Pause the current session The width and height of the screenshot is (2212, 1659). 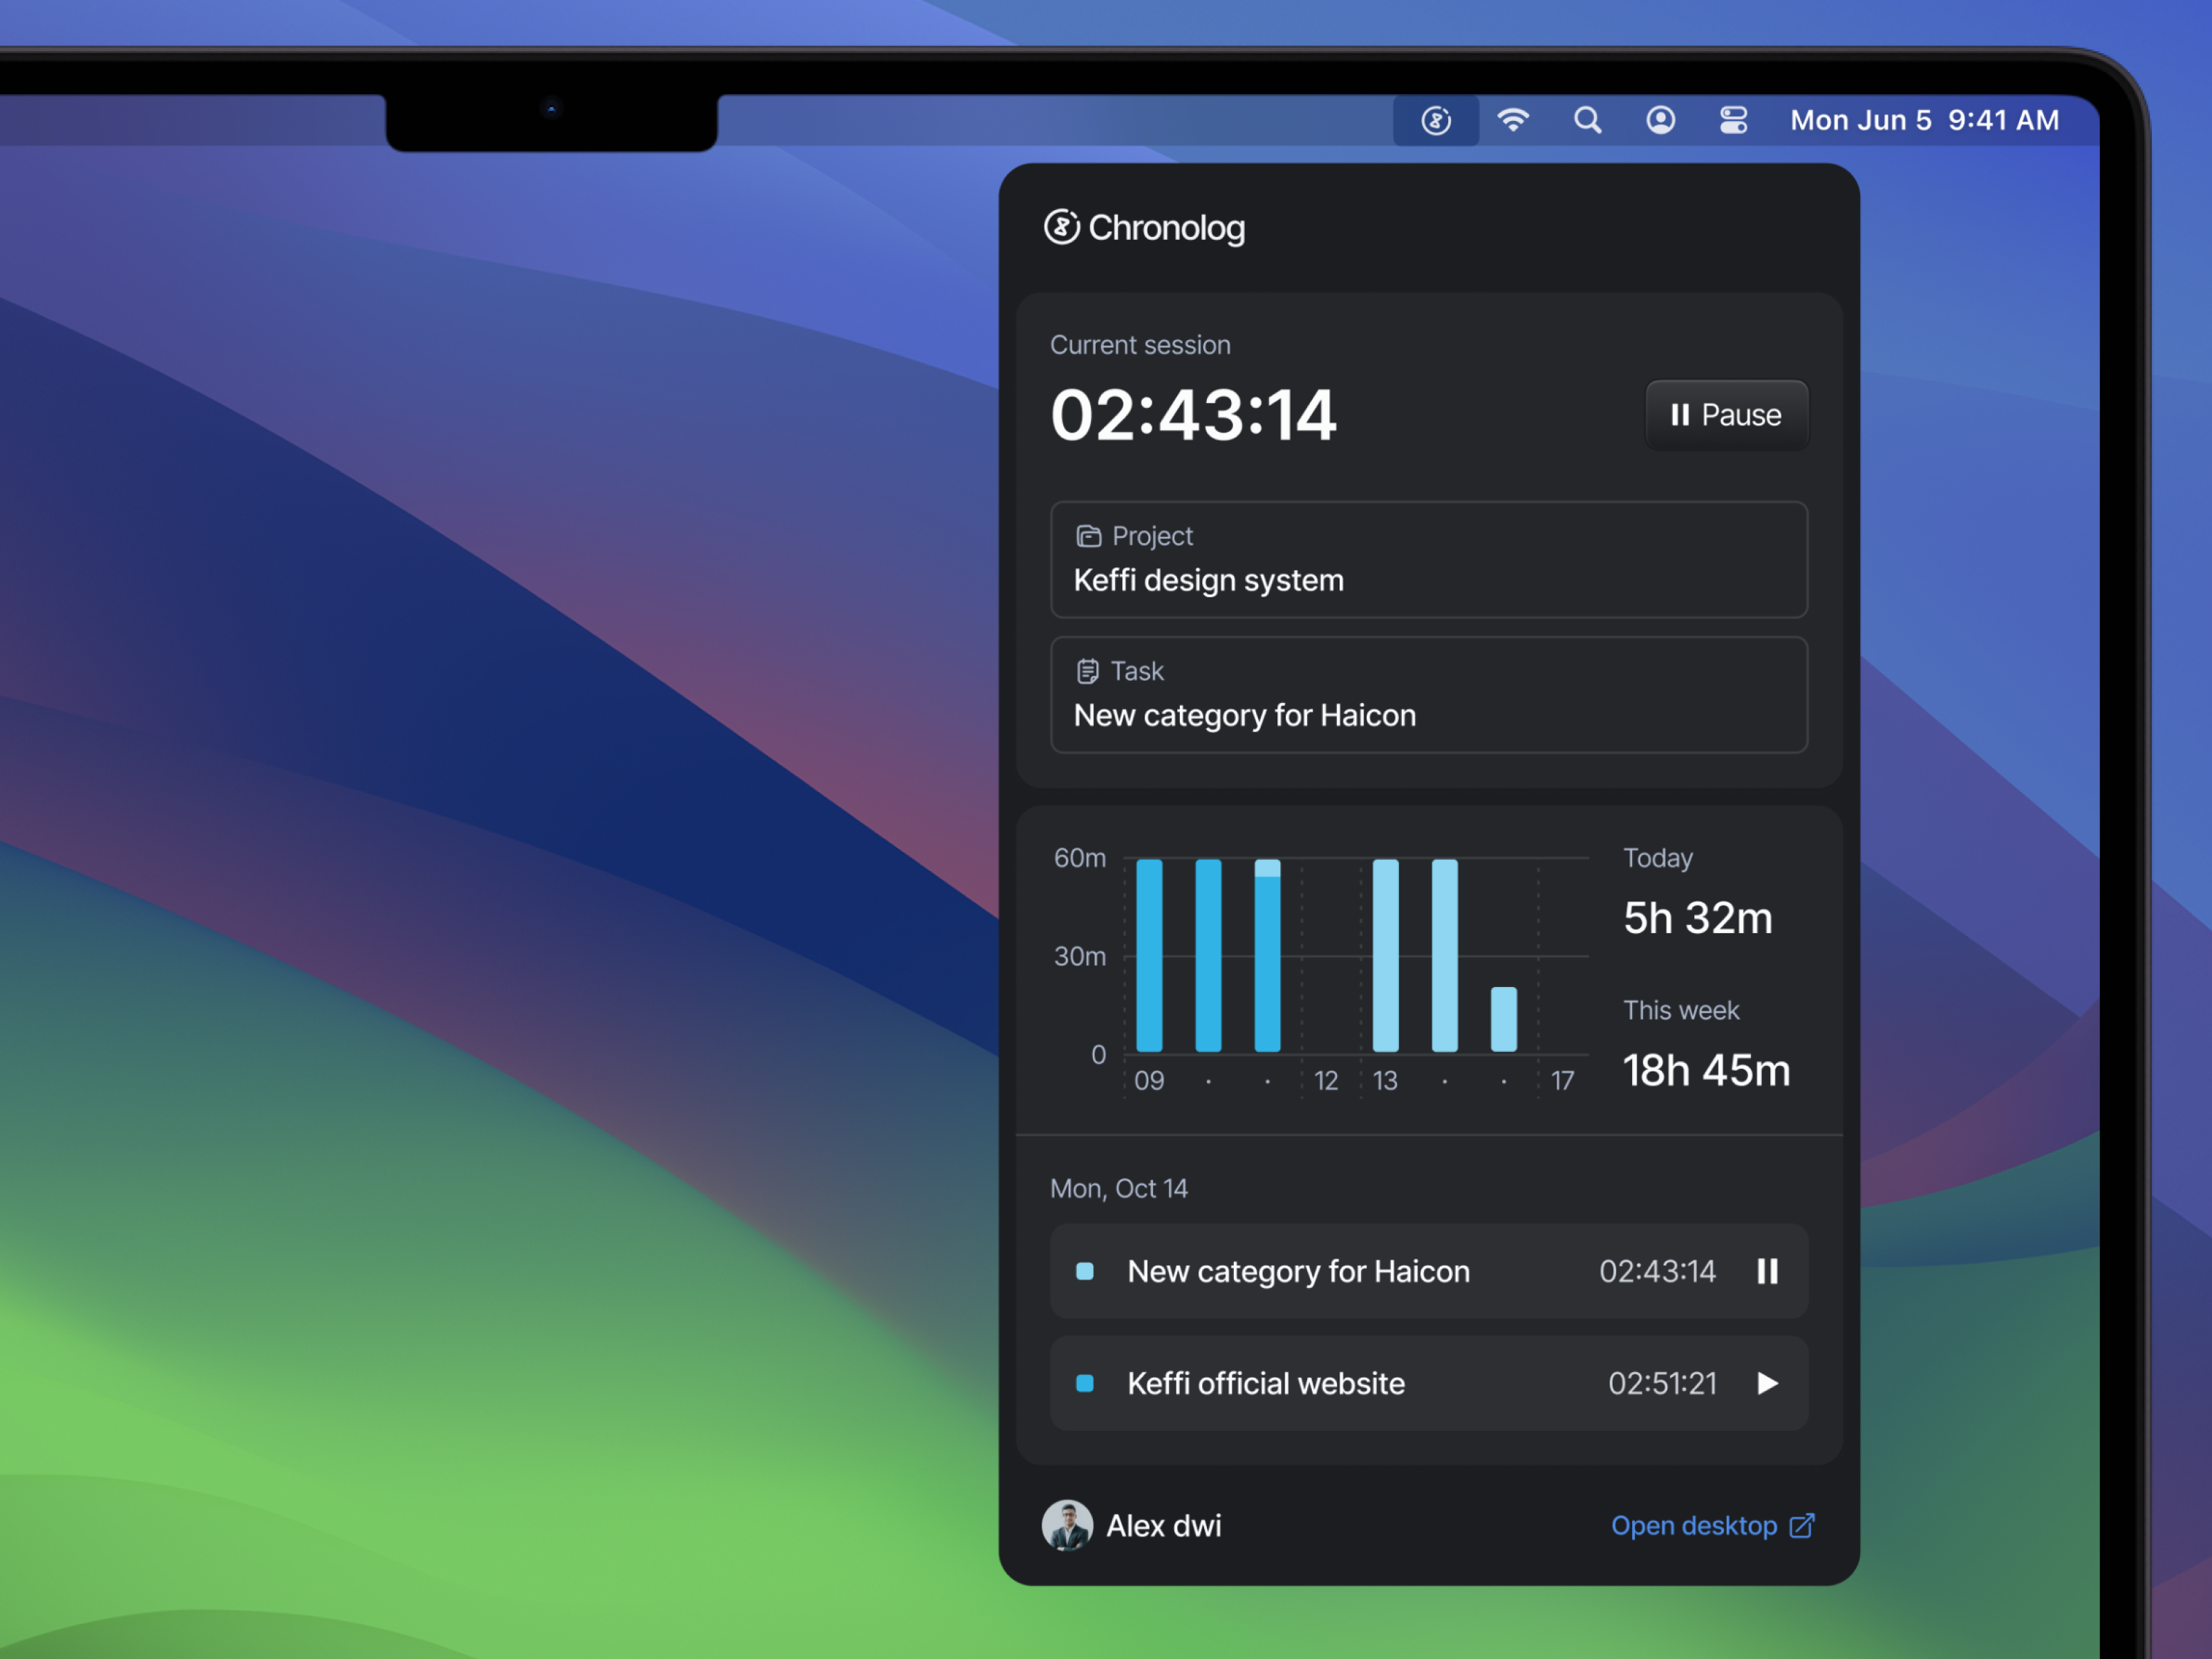tap(1727, 415)
